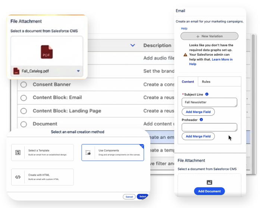The height and width of the screenshot is (208, 260).
Task: Click the image placeholder icon above Add Document
Action: click(209, 182)
